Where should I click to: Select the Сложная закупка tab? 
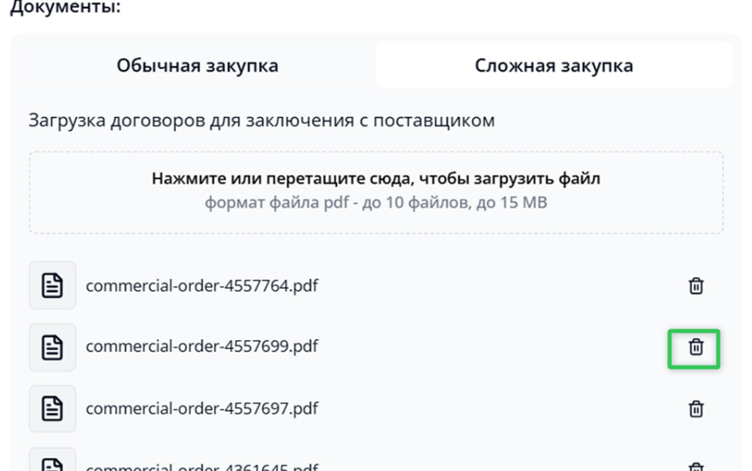553,65
